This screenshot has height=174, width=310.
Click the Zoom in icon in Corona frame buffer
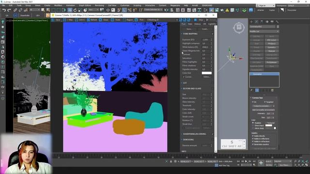181,20
